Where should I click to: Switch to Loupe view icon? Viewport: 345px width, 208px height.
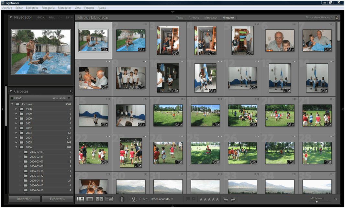coord(90,199)
